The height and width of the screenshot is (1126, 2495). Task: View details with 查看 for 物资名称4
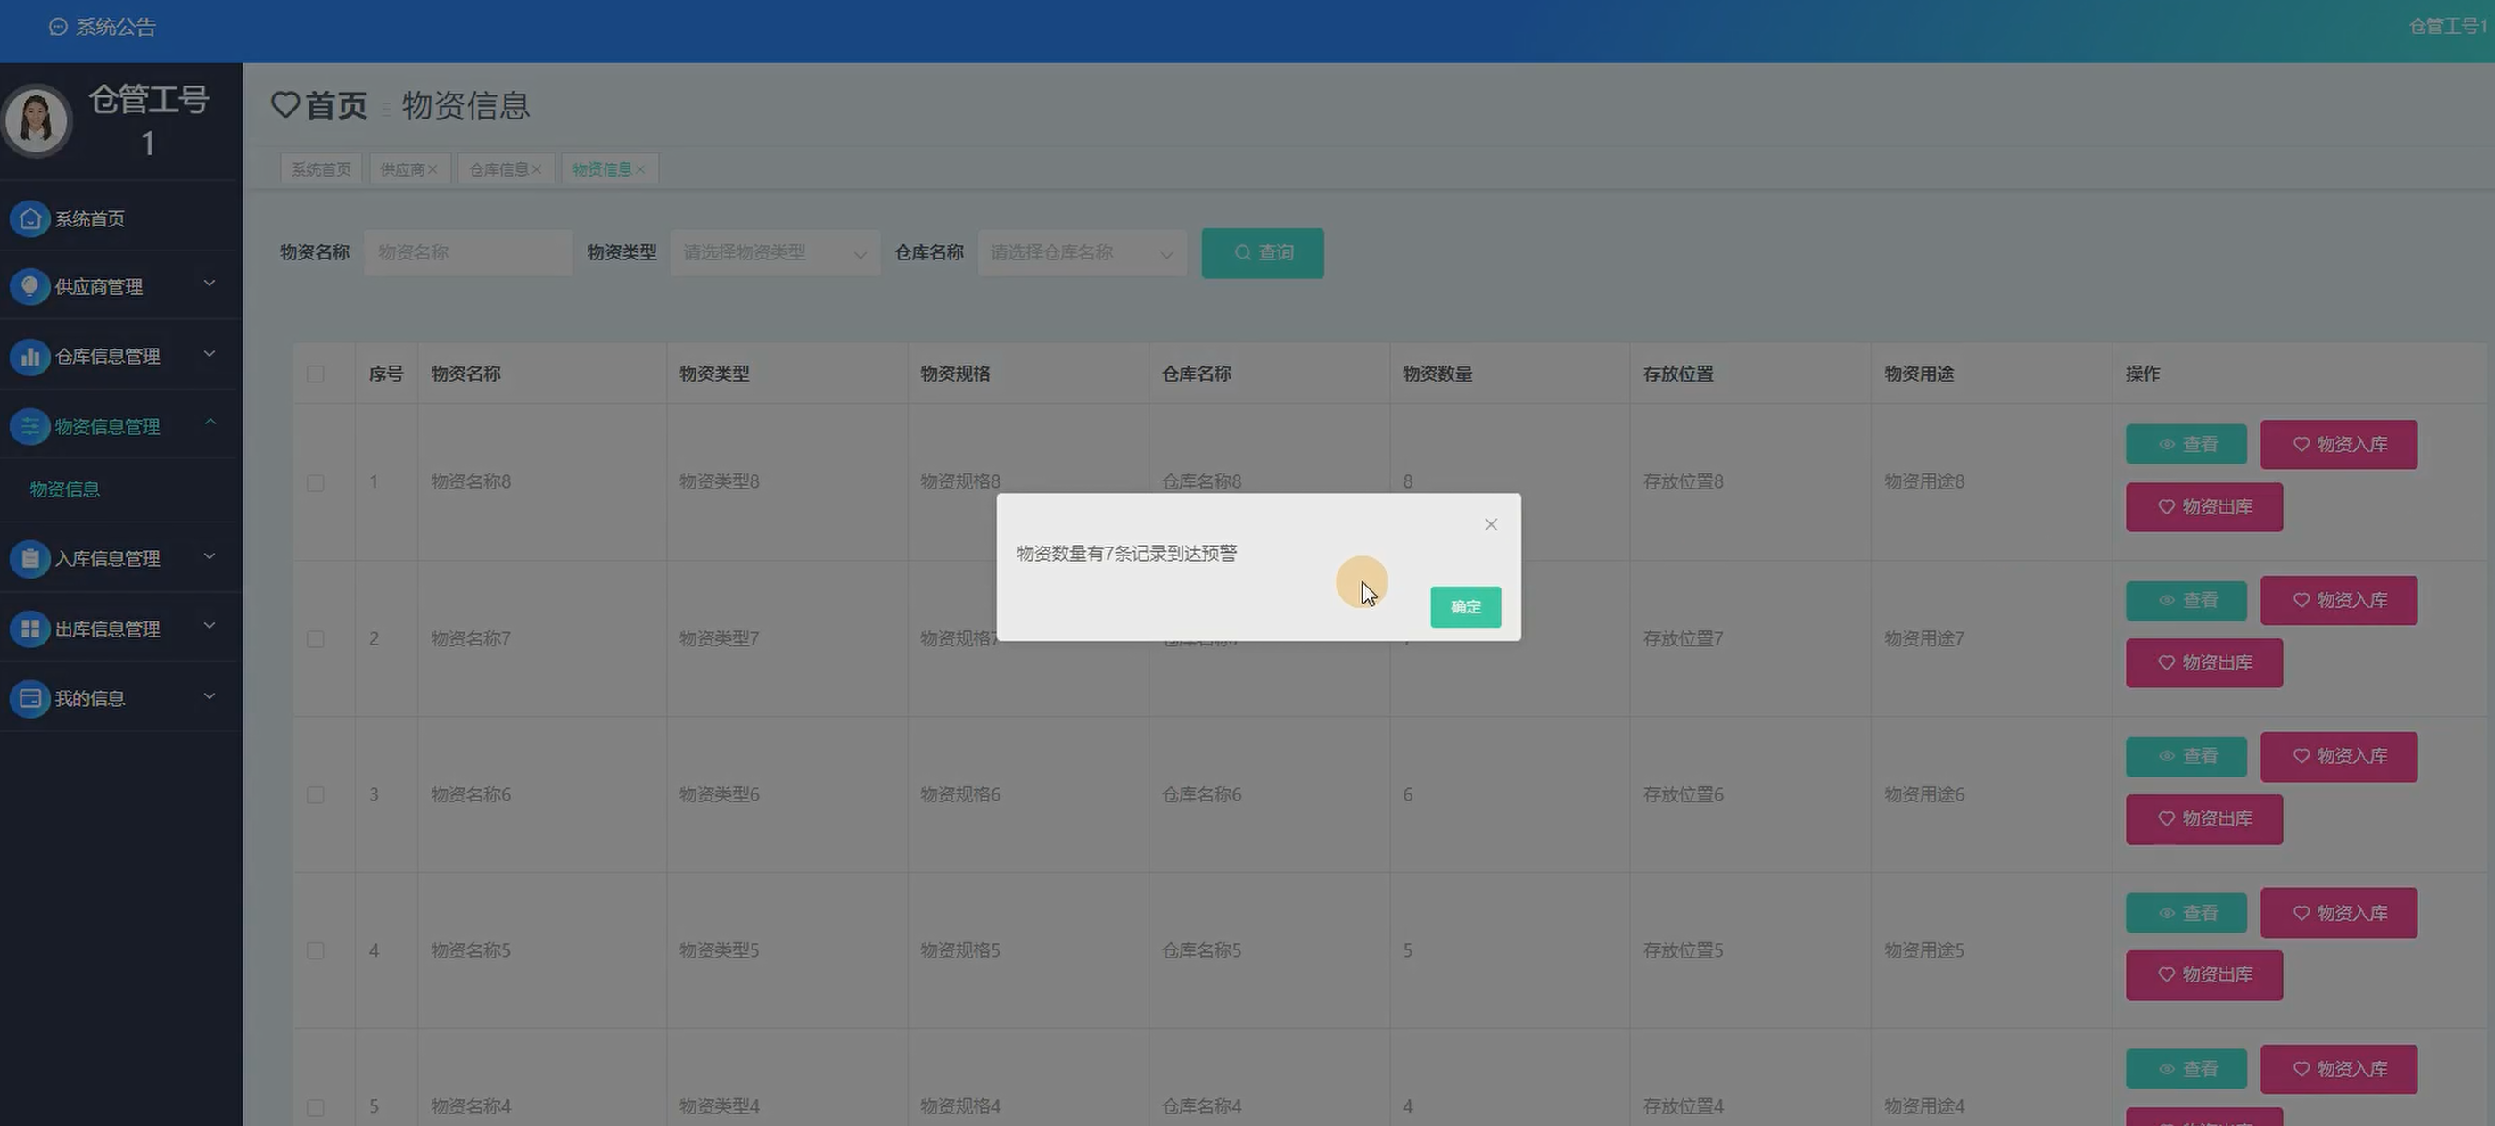coord(2186,1069)
